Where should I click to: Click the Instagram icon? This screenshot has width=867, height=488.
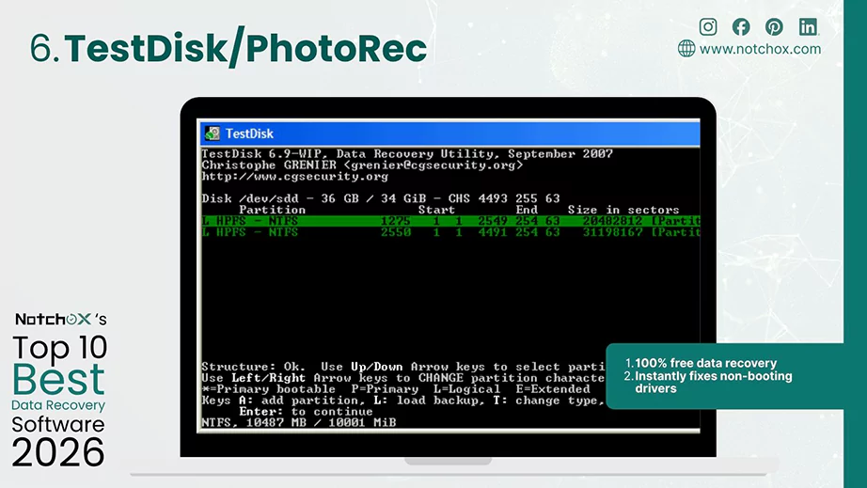pos(708,26)
